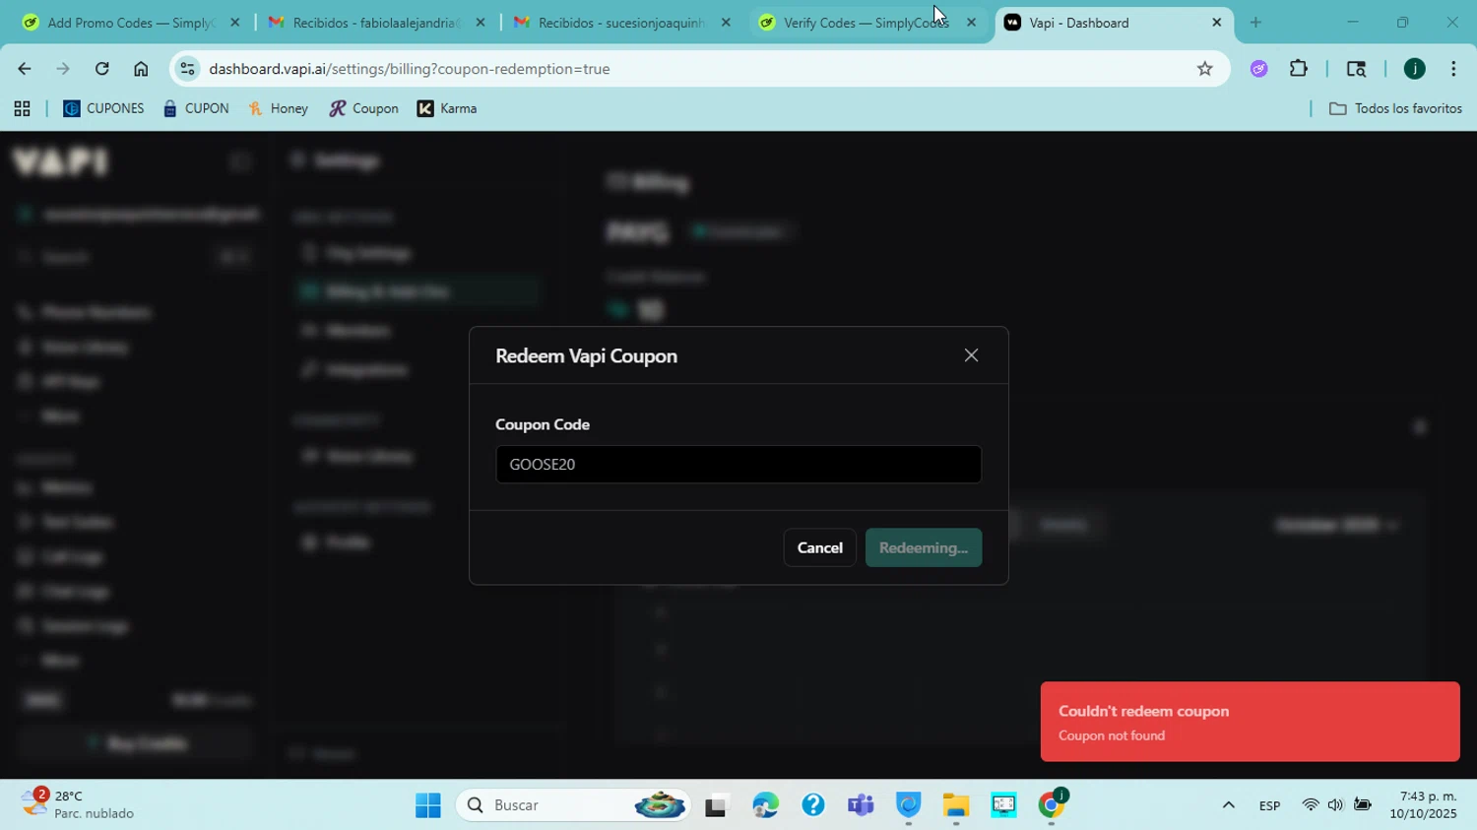Open the Karma bookmark
The image size is (1477, 830).
click(447, 109)
